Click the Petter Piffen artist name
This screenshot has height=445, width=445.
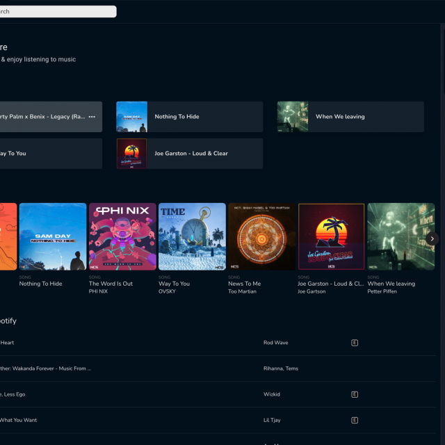[382, 291]
